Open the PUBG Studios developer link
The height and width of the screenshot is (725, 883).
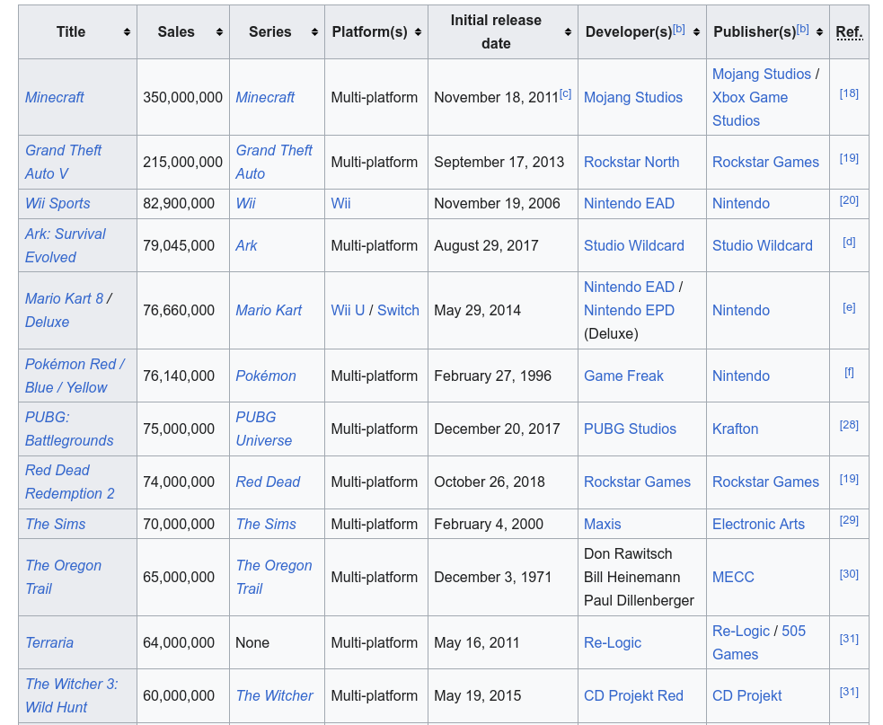pos(631,429)
